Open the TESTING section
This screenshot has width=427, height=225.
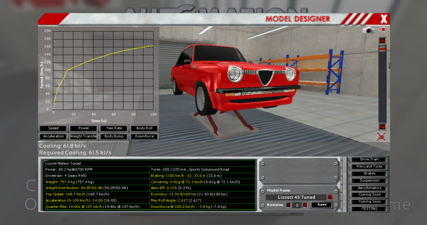click(x=369, y=209)
